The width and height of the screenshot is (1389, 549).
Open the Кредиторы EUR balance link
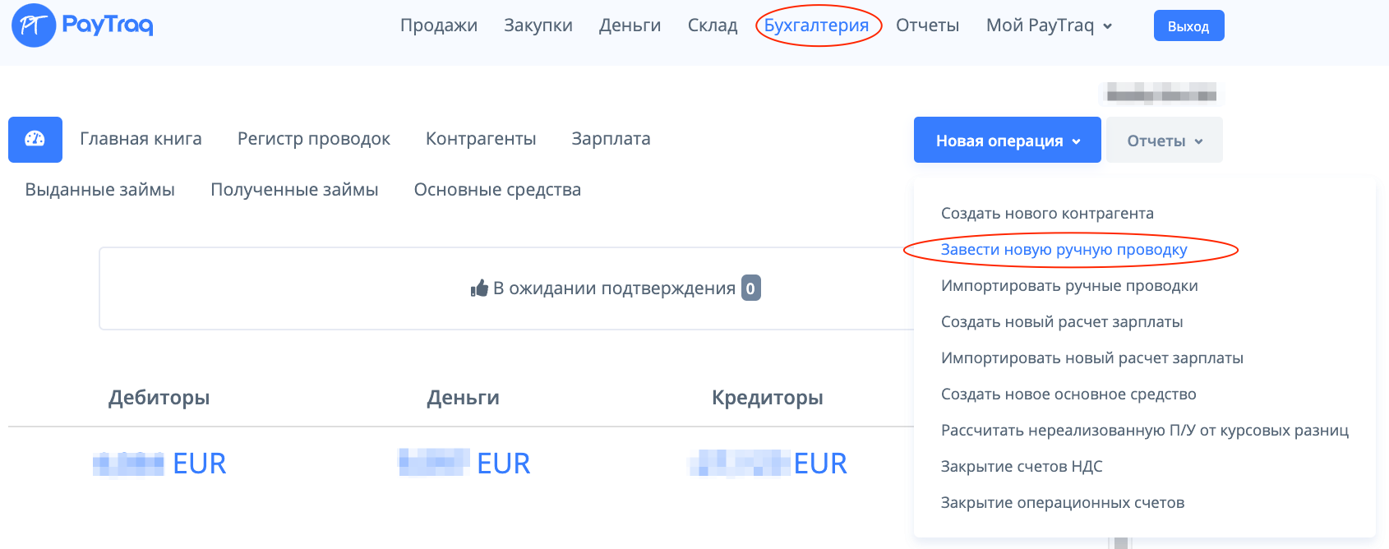[768, 464]
